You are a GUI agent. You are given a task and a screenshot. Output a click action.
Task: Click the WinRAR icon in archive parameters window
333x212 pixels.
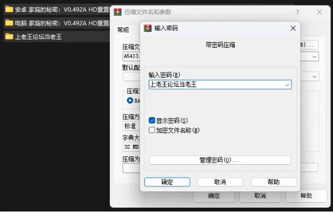point(118,12)
